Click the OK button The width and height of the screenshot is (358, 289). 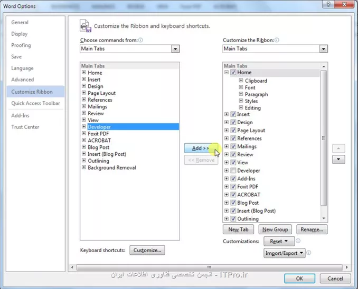click(299, 278)
